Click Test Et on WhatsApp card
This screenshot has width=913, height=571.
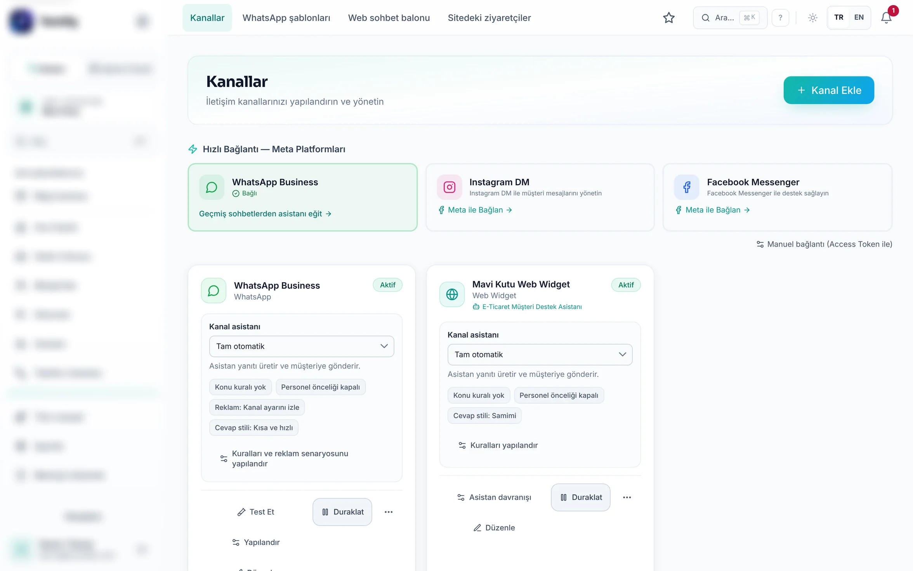click(x=255, y=512)
